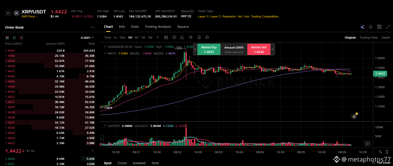
Task: Open technical indicators line chart icon
Action: click(182, 38)
